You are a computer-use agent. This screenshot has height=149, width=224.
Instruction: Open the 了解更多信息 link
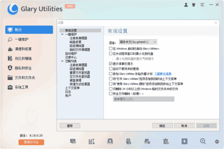[x=163, y=74]
